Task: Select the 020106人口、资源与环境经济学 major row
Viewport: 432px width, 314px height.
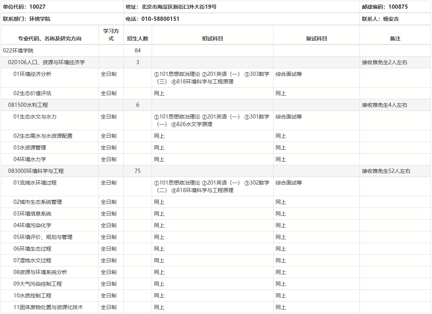Action: point(46,62)
